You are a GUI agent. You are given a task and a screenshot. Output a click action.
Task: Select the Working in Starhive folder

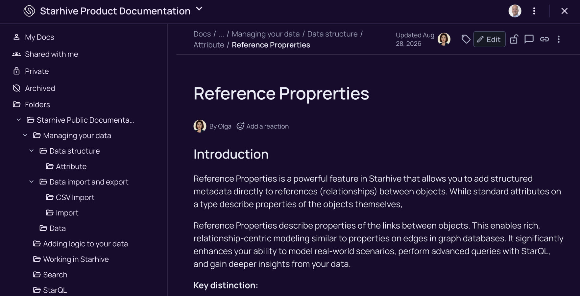click(x=76, y=259)
